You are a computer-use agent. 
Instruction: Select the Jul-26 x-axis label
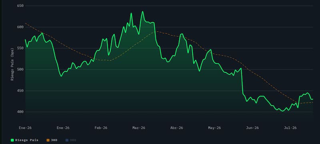coord(290,128)
